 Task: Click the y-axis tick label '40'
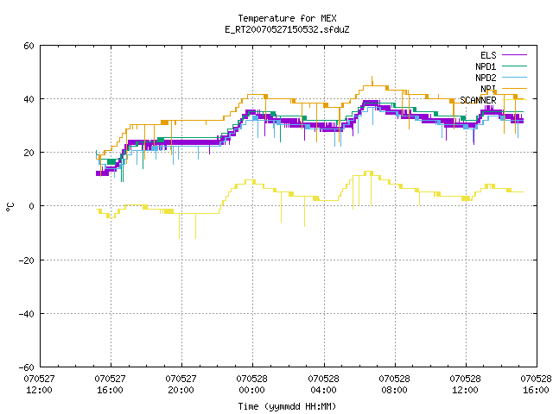(29, 99)
